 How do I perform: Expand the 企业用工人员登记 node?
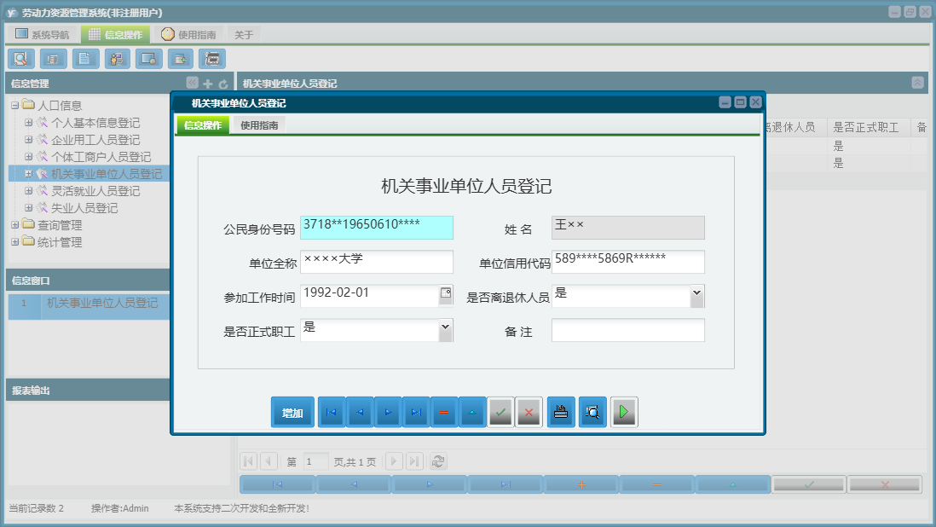pyautogui.click(x=28, y=140)
